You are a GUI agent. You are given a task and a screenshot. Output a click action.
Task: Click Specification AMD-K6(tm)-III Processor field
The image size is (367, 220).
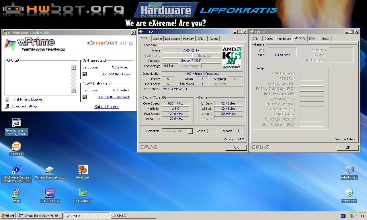point(202,74)
